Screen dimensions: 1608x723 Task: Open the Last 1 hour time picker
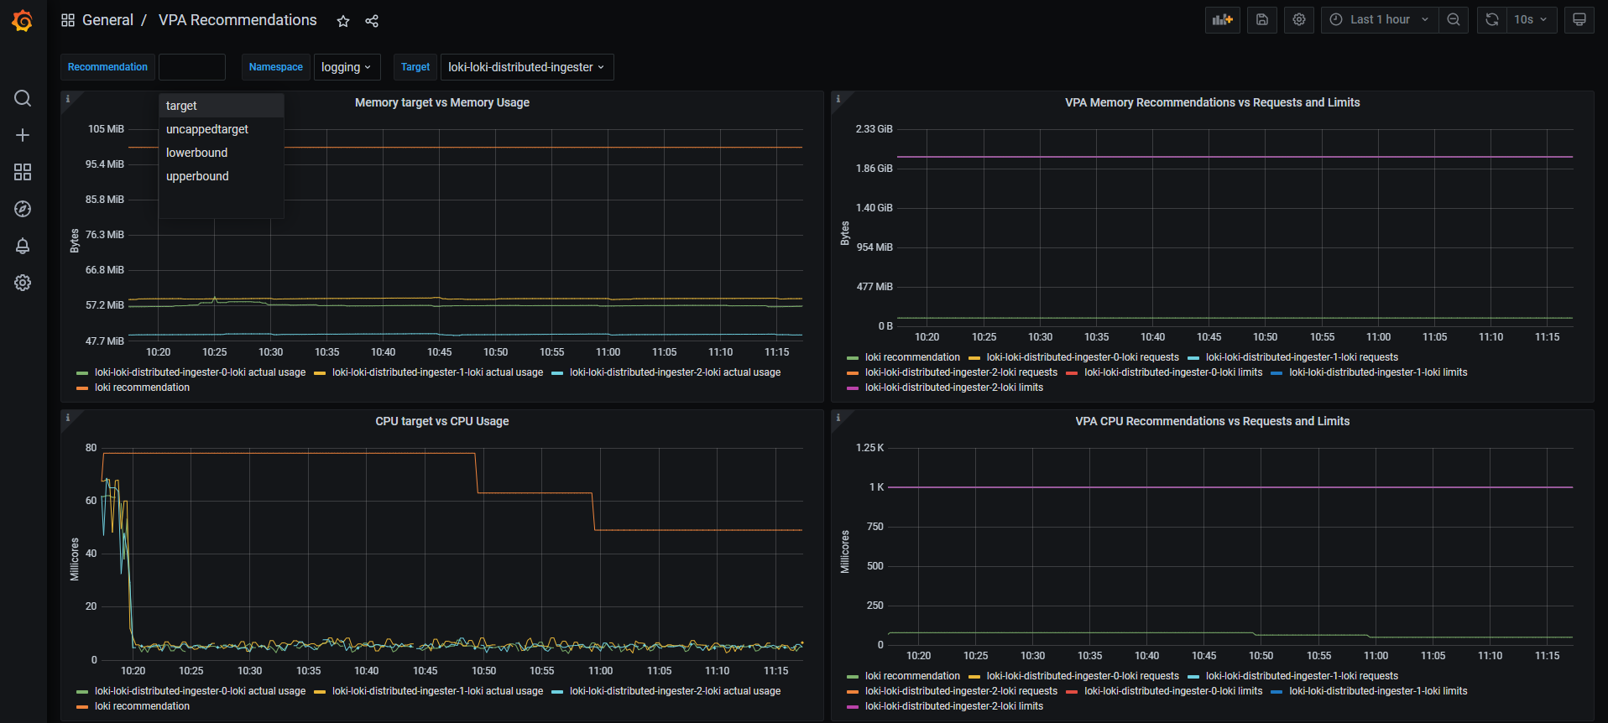click(x=1380, y=19)
